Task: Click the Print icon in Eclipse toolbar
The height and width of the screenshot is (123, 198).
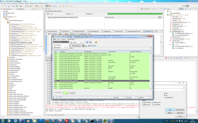Action: (9, 6)
